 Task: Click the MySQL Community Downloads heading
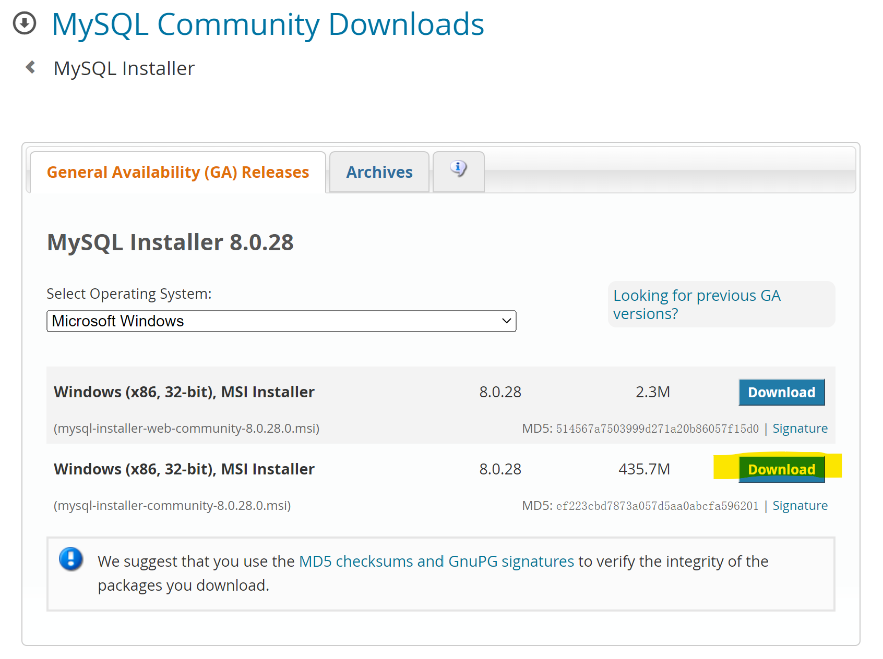tap(268, 24)
